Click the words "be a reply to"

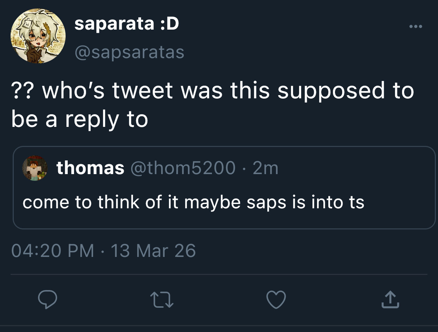click(79, 120)
